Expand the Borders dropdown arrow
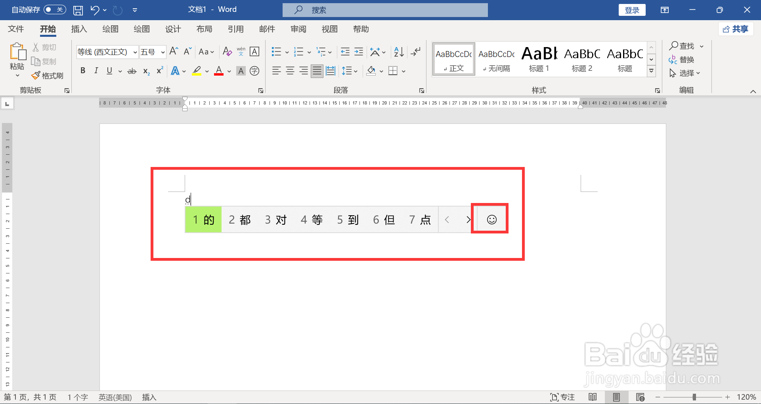 point(403,71)
